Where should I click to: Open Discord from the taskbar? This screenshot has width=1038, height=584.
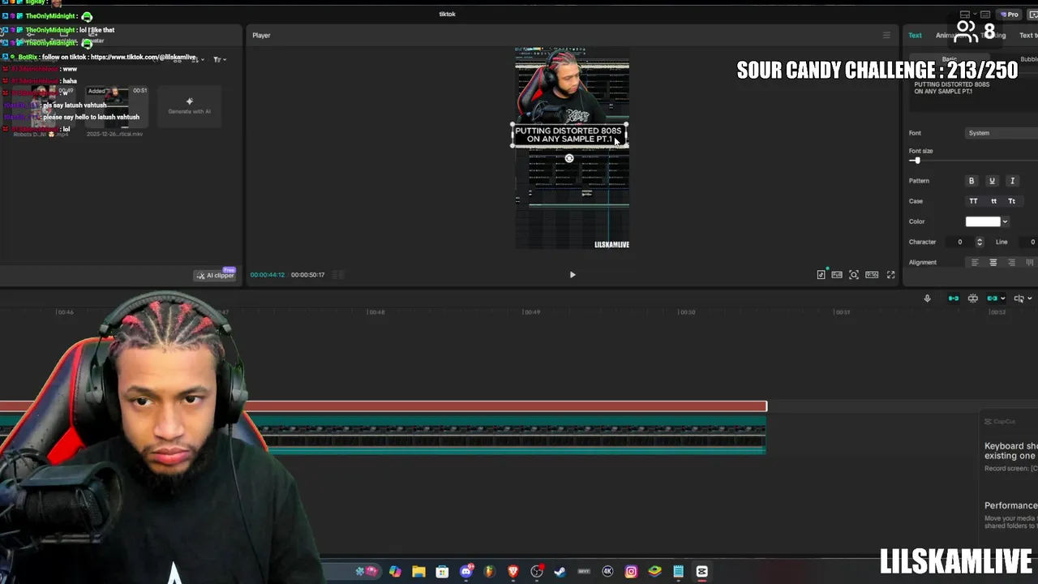[x=466, y=572]
